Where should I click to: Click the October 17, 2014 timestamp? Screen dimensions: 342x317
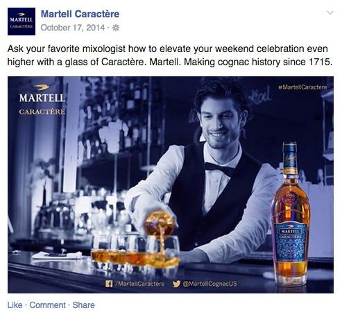(x=73, y=28)
